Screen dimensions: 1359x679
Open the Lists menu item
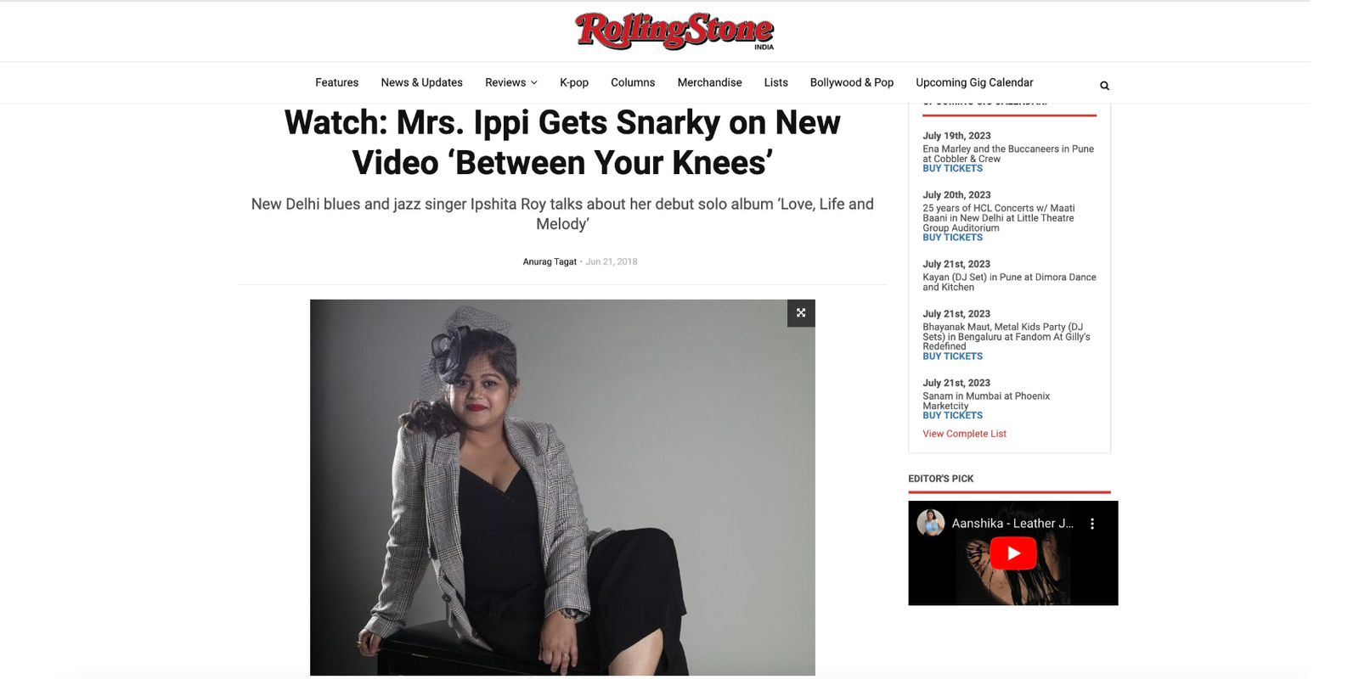click(x=775, y=82)
